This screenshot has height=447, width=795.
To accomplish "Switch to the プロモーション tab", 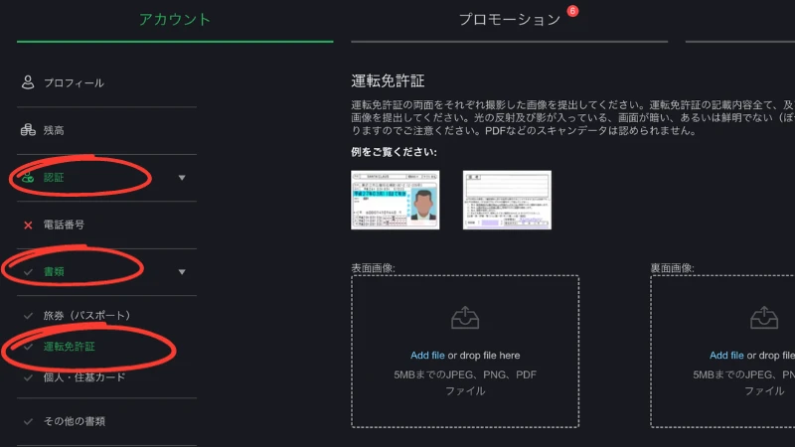I will [510, 19].
